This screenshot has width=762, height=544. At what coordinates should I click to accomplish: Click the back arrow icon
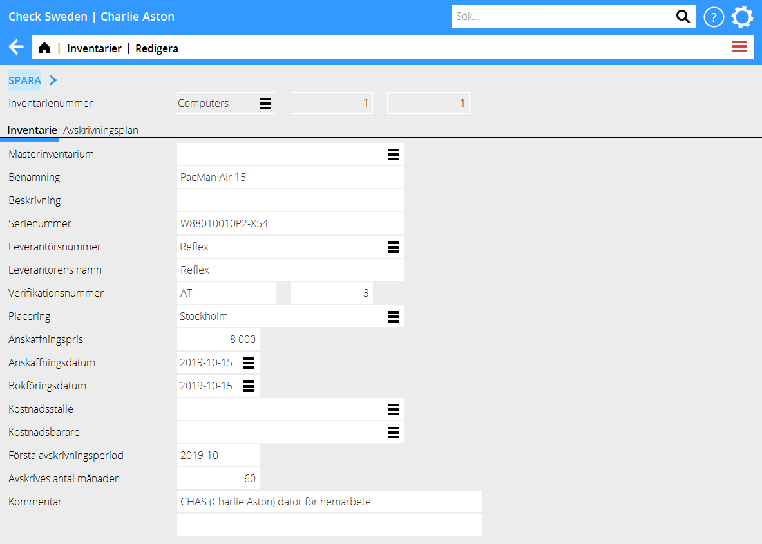tap(16, 47)
